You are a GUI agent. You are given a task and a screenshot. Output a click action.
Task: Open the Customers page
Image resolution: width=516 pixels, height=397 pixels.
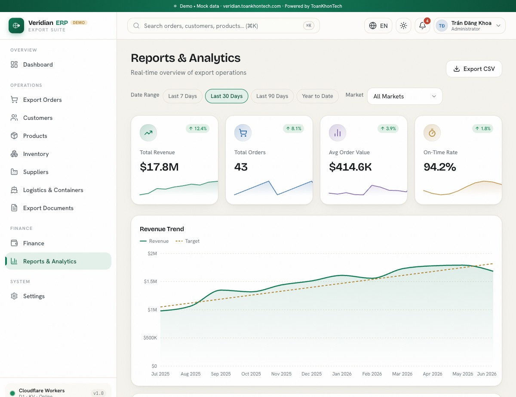pyautogui.click(x=58, y=118)
